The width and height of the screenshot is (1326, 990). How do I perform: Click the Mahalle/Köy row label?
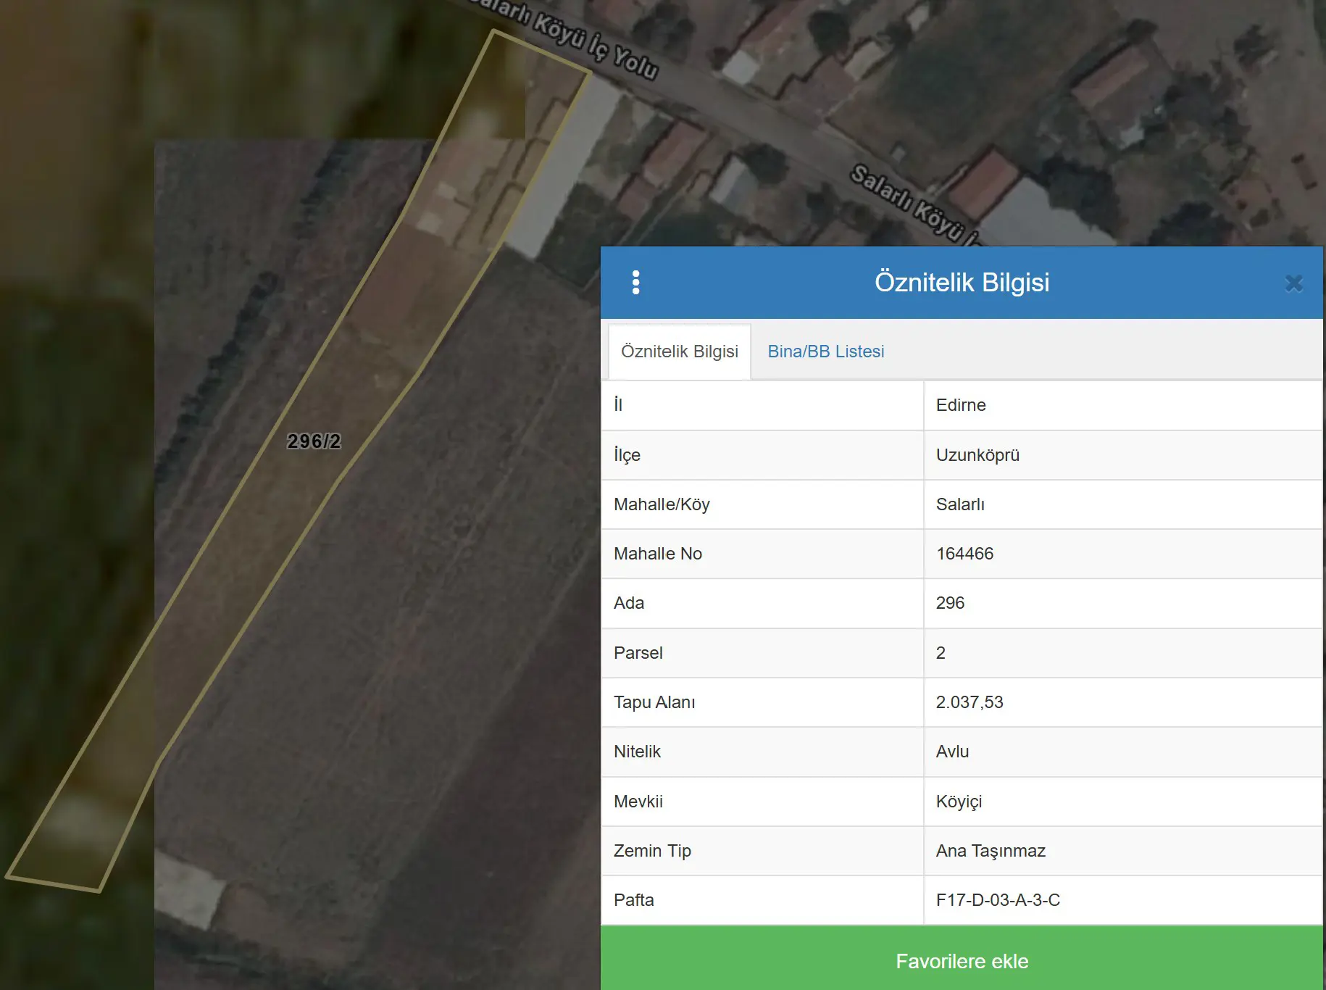[x=662, y=504]
